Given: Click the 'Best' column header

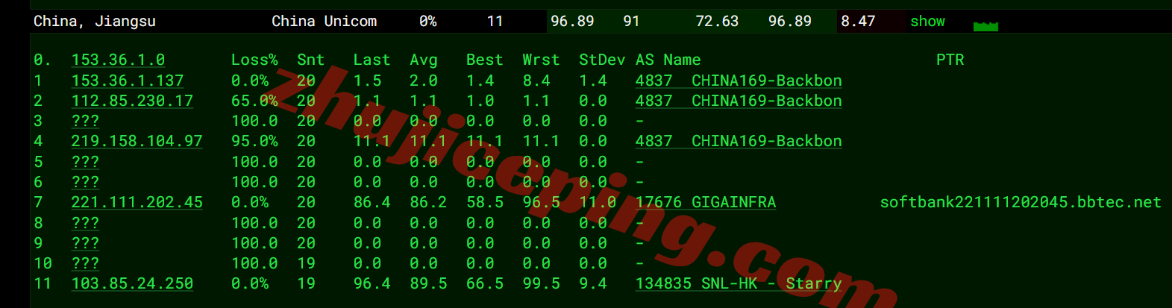Looking at the screenshot, I should coord(484,60).
